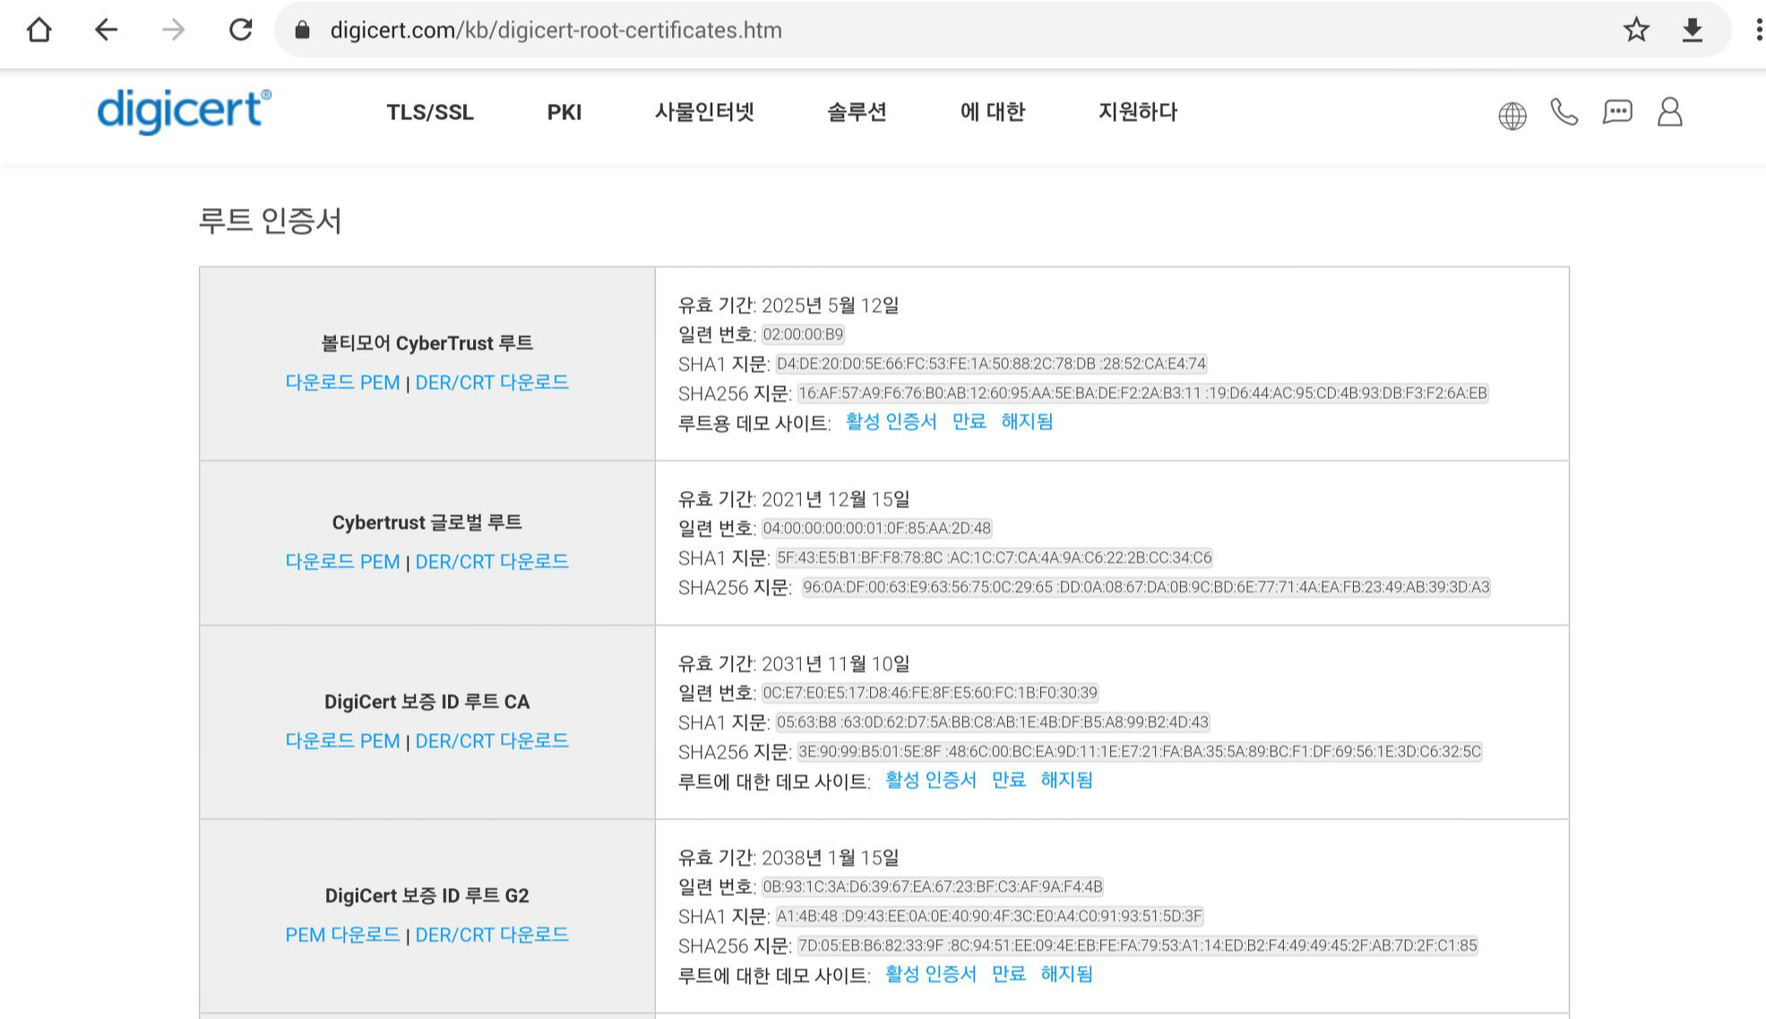Go back with the browser arrow

click(x=106, y=30)
